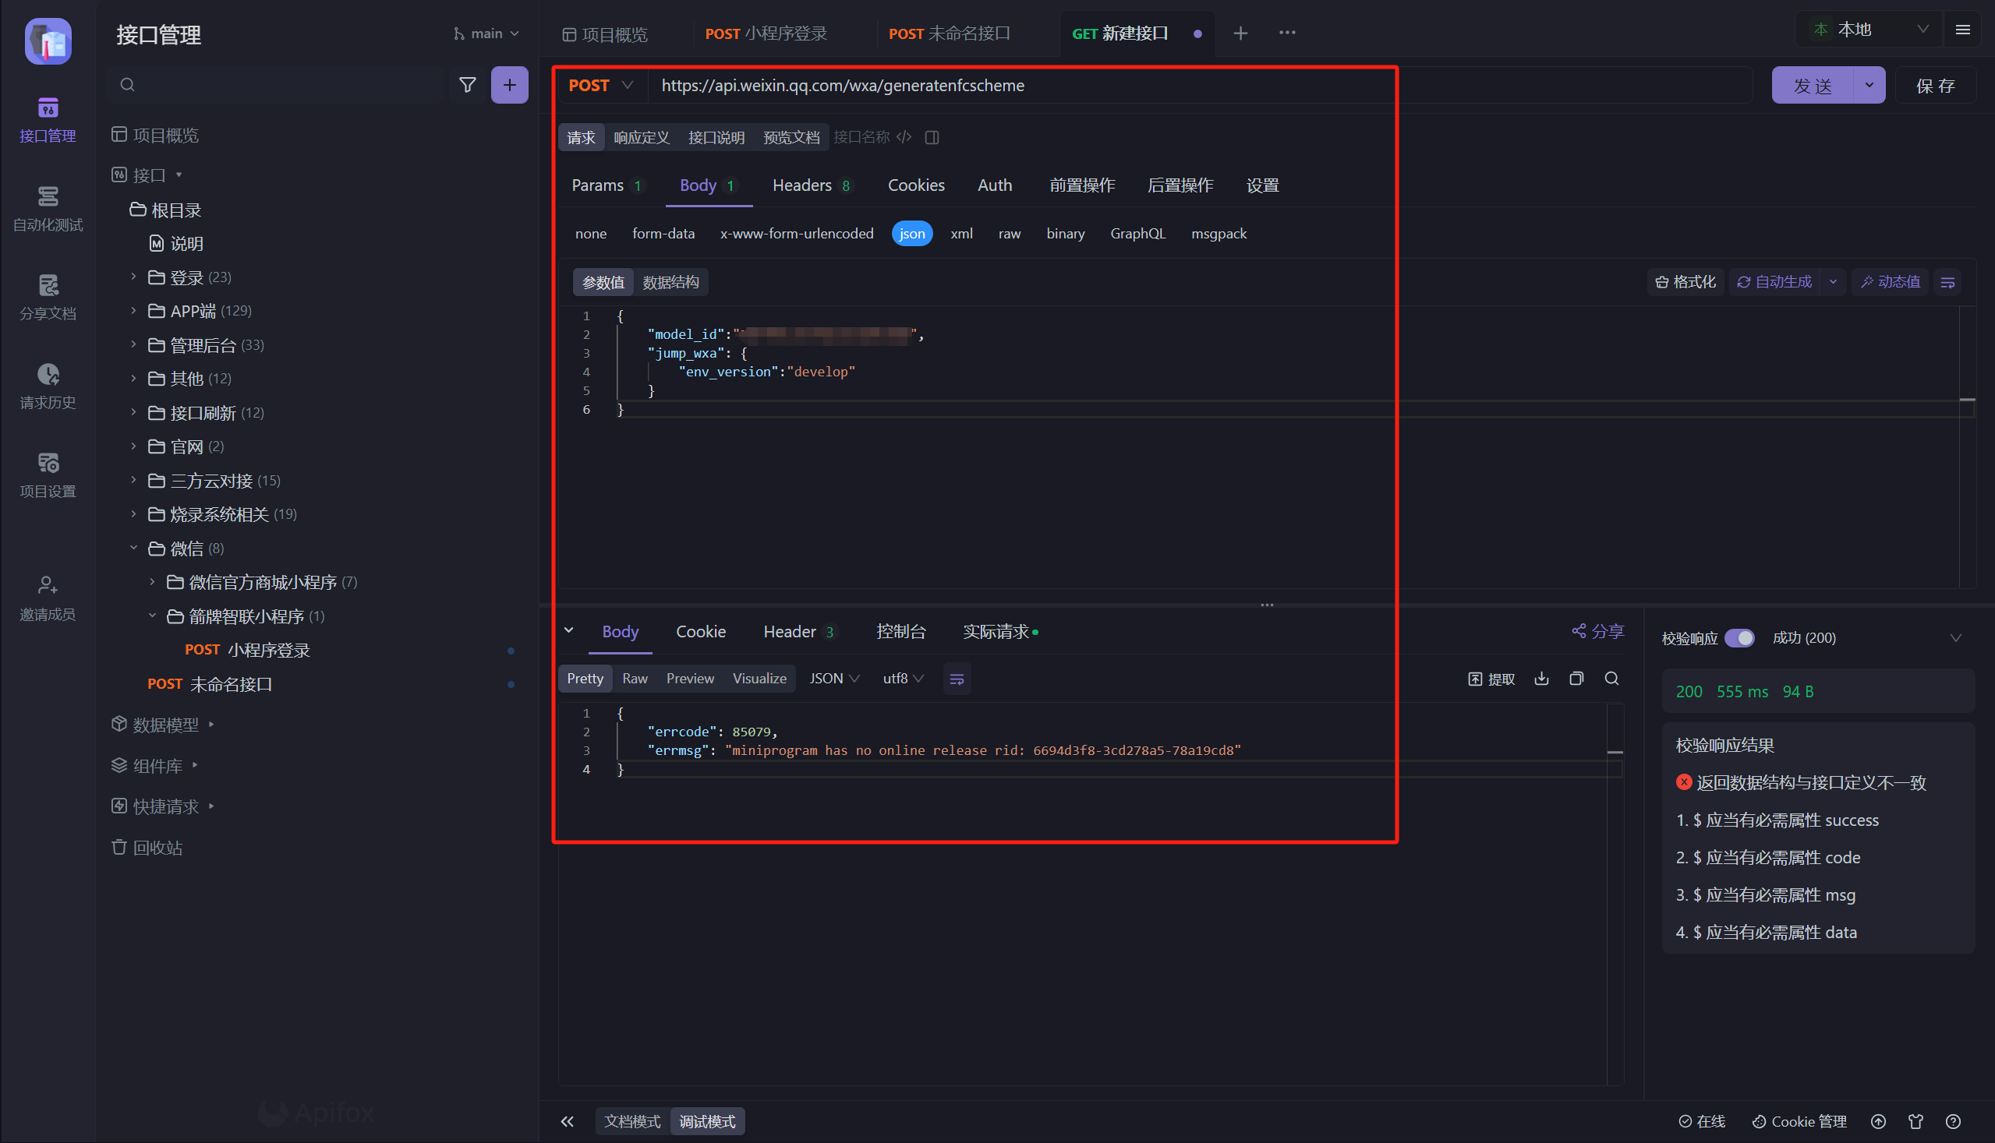1995x1143 pixels.
Task: Click the request editor vertical scrollbar
Action: [1967, 447]
